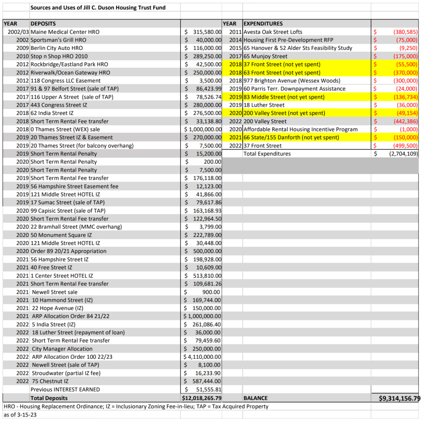Select the "315,580.00" deposit amount
The height and width of the screenshot is (422, 422).
click(207, 32)
